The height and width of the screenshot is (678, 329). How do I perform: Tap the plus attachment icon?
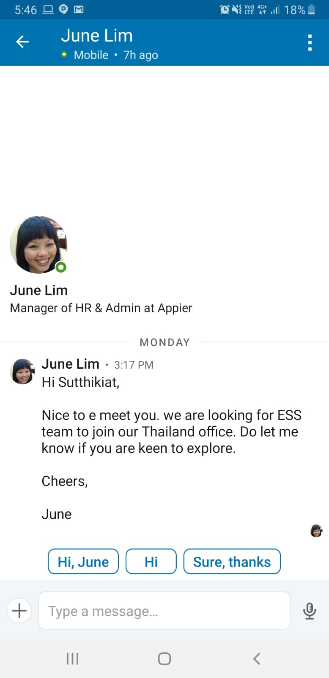19,611
